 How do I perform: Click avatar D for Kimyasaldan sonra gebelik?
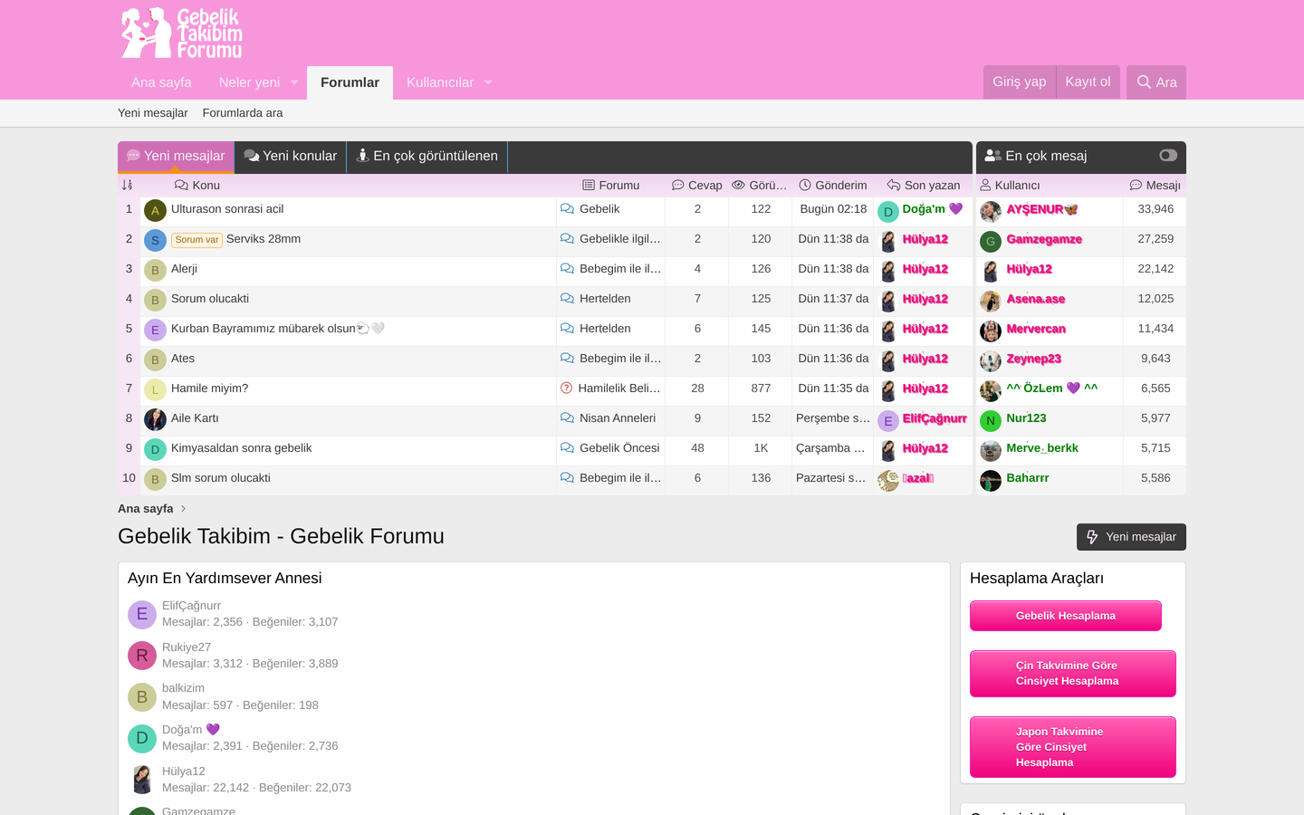click(155, 450)
